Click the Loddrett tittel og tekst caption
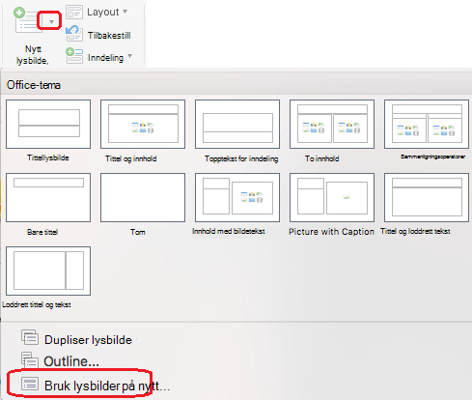Image resolution: width=472 pixels, height=400 pixels. point(37,304)
